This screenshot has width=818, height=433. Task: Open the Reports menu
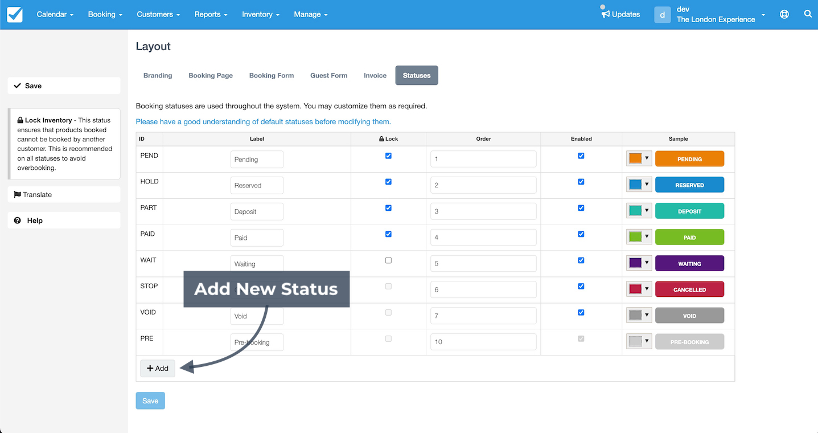pos(211,14)
